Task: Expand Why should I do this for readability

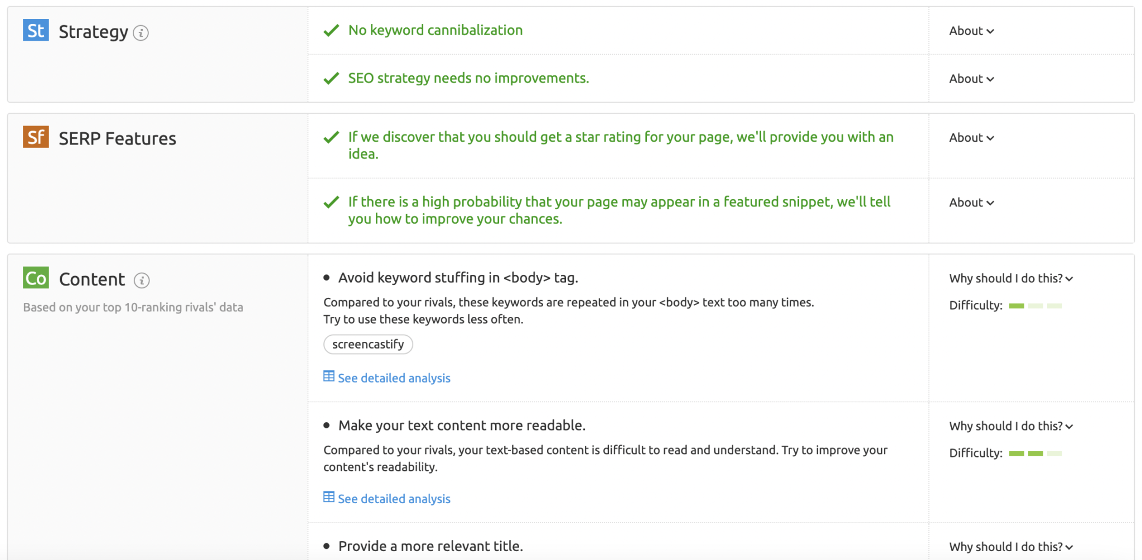Action: point(1011,426)
